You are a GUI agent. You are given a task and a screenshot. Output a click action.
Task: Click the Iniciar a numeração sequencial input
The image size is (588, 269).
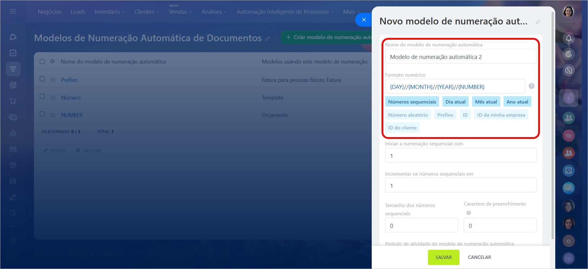460,155
